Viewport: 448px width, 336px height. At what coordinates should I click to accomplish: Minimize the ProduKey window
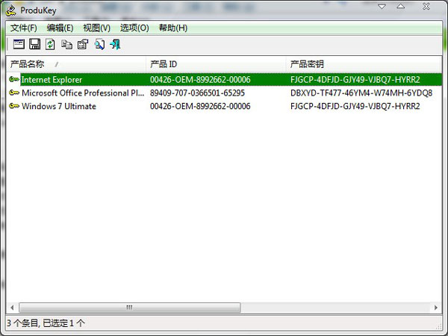pyautogui.click(x=382, y=6)
